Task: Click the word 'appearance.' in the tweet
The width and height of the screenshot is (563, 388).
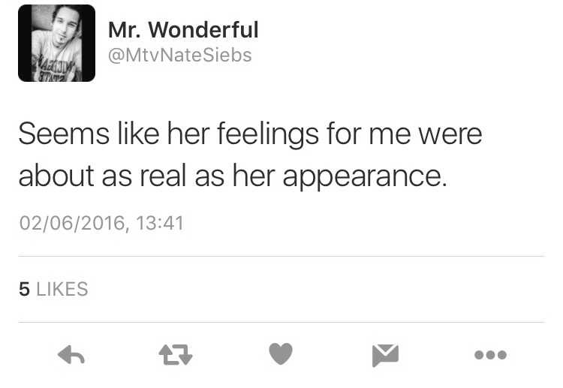Action: (x=365, y=176)
